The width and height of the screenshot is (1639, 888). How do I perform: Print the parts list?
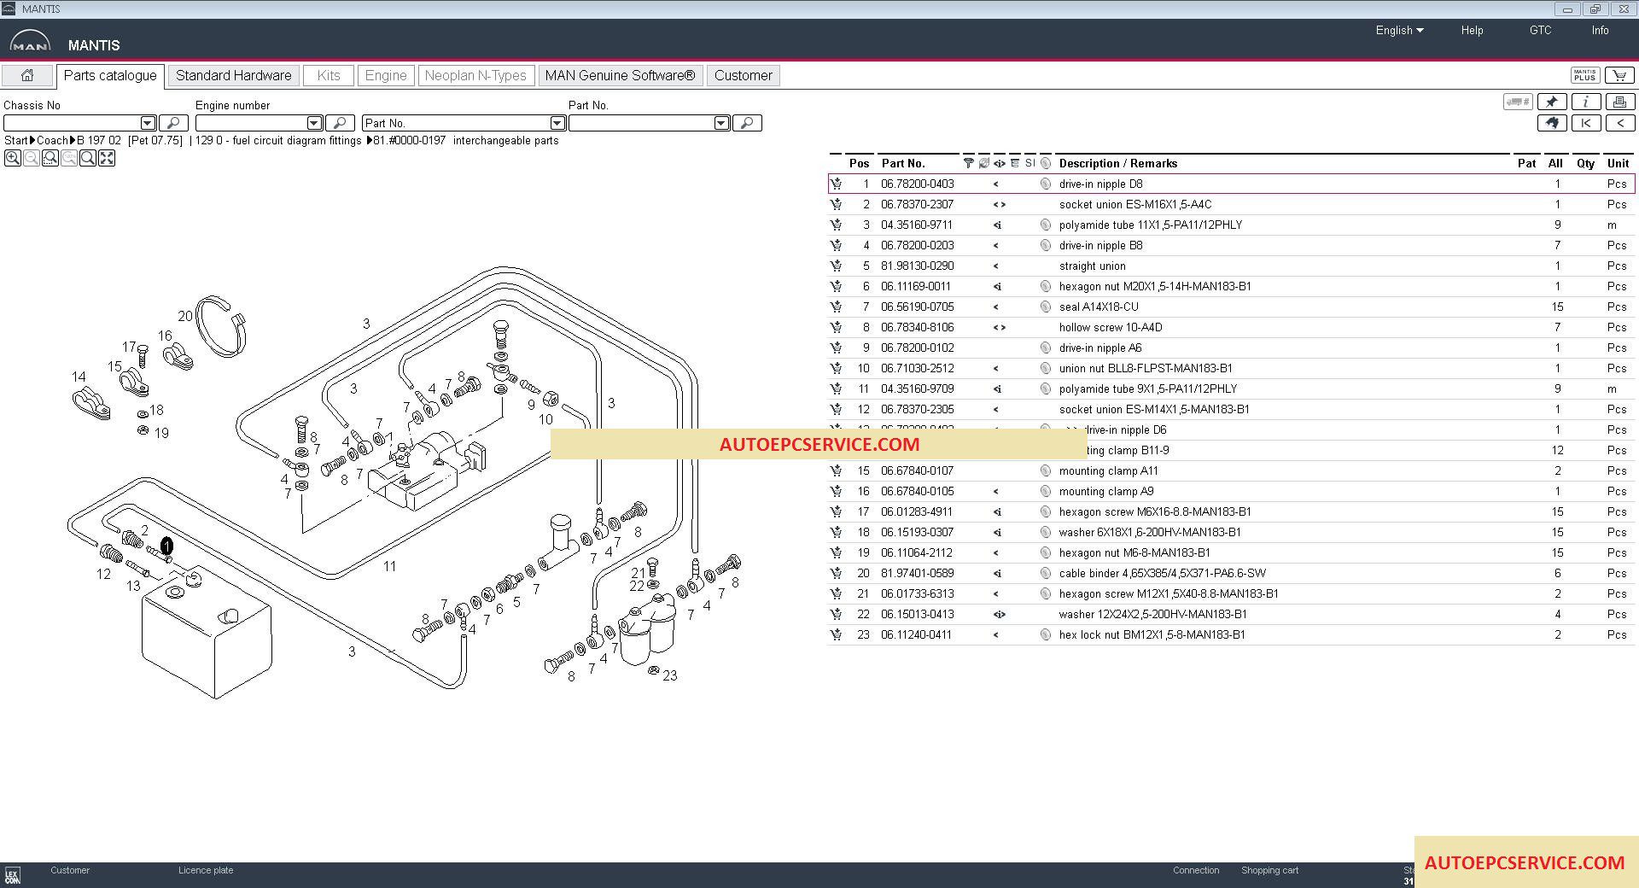click(x=1620, y=102)
